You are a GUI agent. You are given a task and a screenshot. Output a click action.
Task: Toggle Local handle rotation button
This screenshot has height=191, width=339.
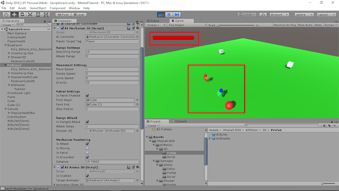pyautogui.click(x=79, y=15)
